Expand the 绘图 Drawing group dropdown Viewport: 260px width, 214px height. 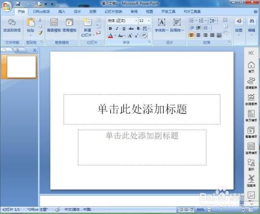(239, 35)
